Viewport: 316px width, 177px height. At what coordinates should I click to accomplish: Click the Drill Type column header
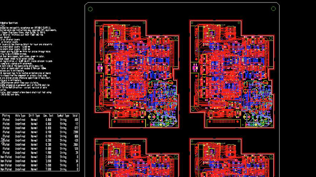35,116
